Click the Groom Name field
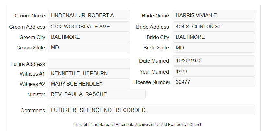 (x=89, y=15)
